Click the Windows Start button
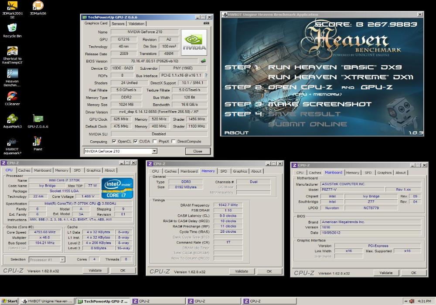 (x=10, y=301)
